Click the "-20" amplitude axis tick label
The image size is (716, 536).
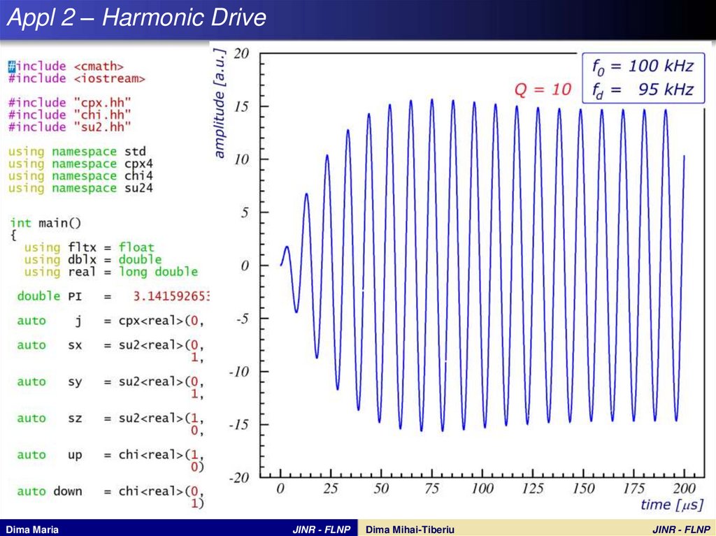[x=241, y=477]
